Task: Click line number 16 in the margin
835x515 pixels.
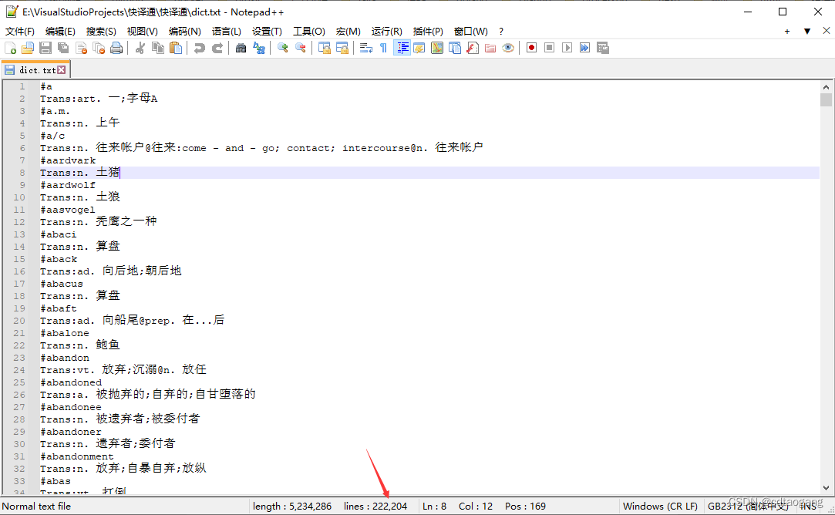Action: point(19,271)
